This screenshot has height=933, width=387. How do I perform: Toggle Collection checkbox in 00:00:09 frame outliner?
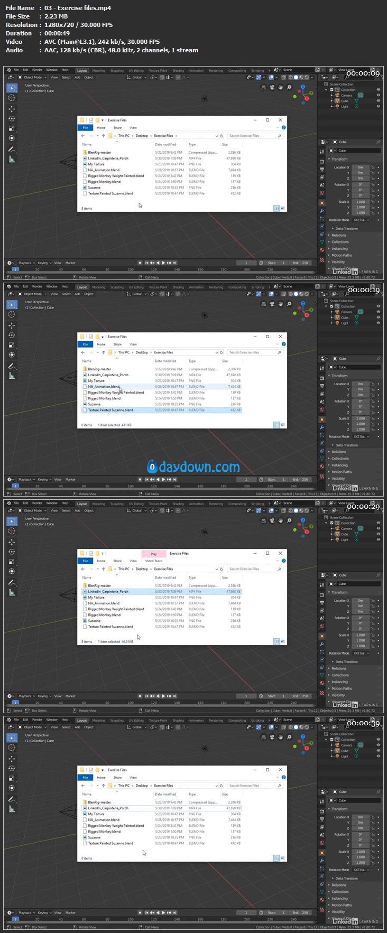click(x=331, y=90)
